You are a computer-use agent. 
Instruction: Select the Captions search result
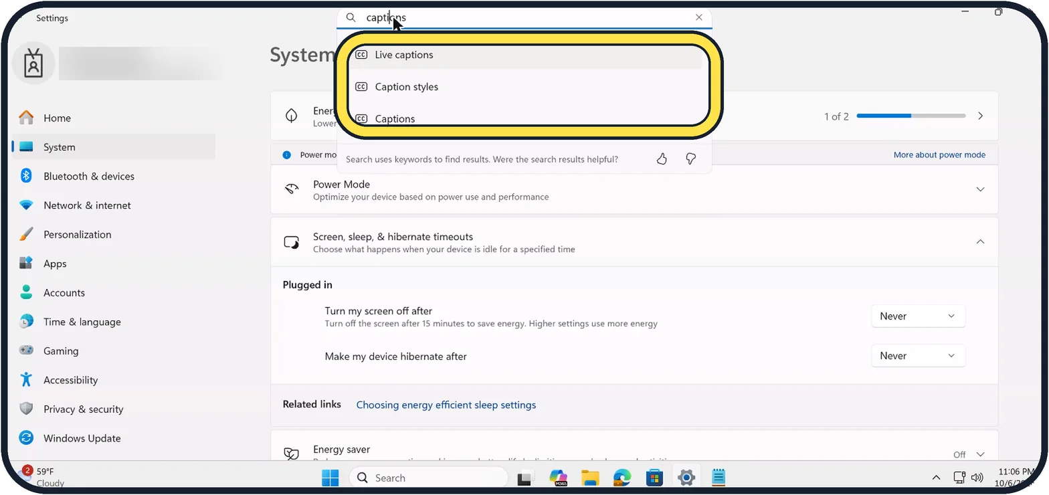point(526,118)
